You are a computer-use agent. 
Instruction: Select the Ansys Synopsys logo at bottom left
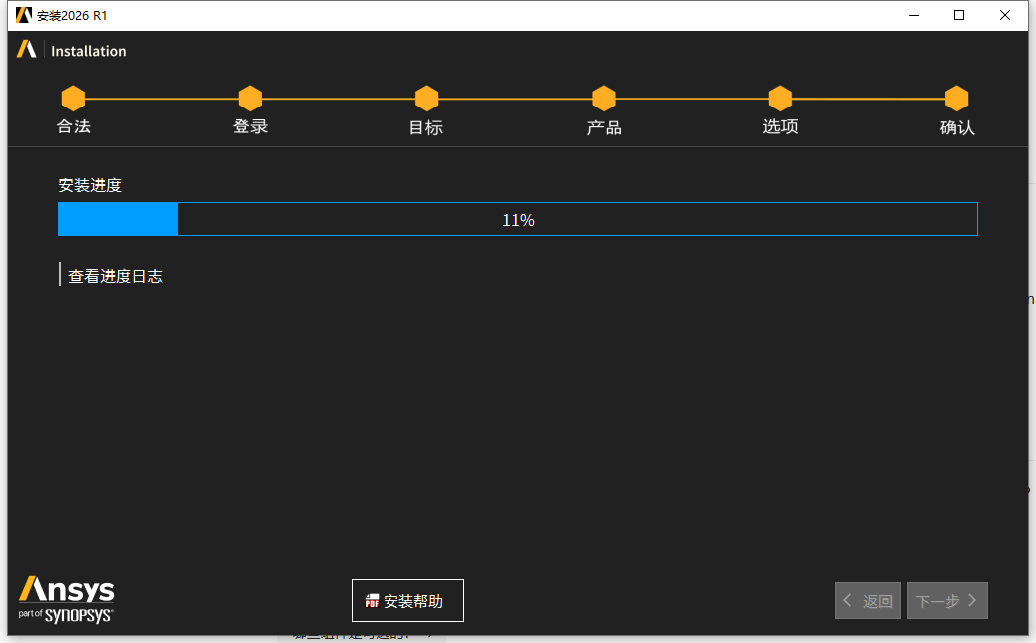point(65,598)
